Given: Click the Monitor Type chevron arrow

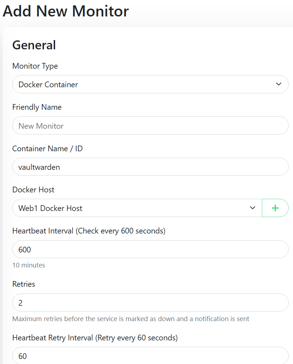Looking at the screenshot, I should [279, 84].
